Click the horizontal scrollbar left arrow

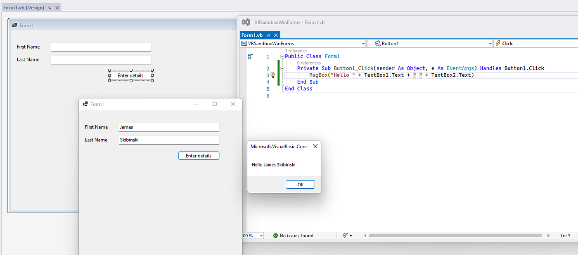point(365,236)
